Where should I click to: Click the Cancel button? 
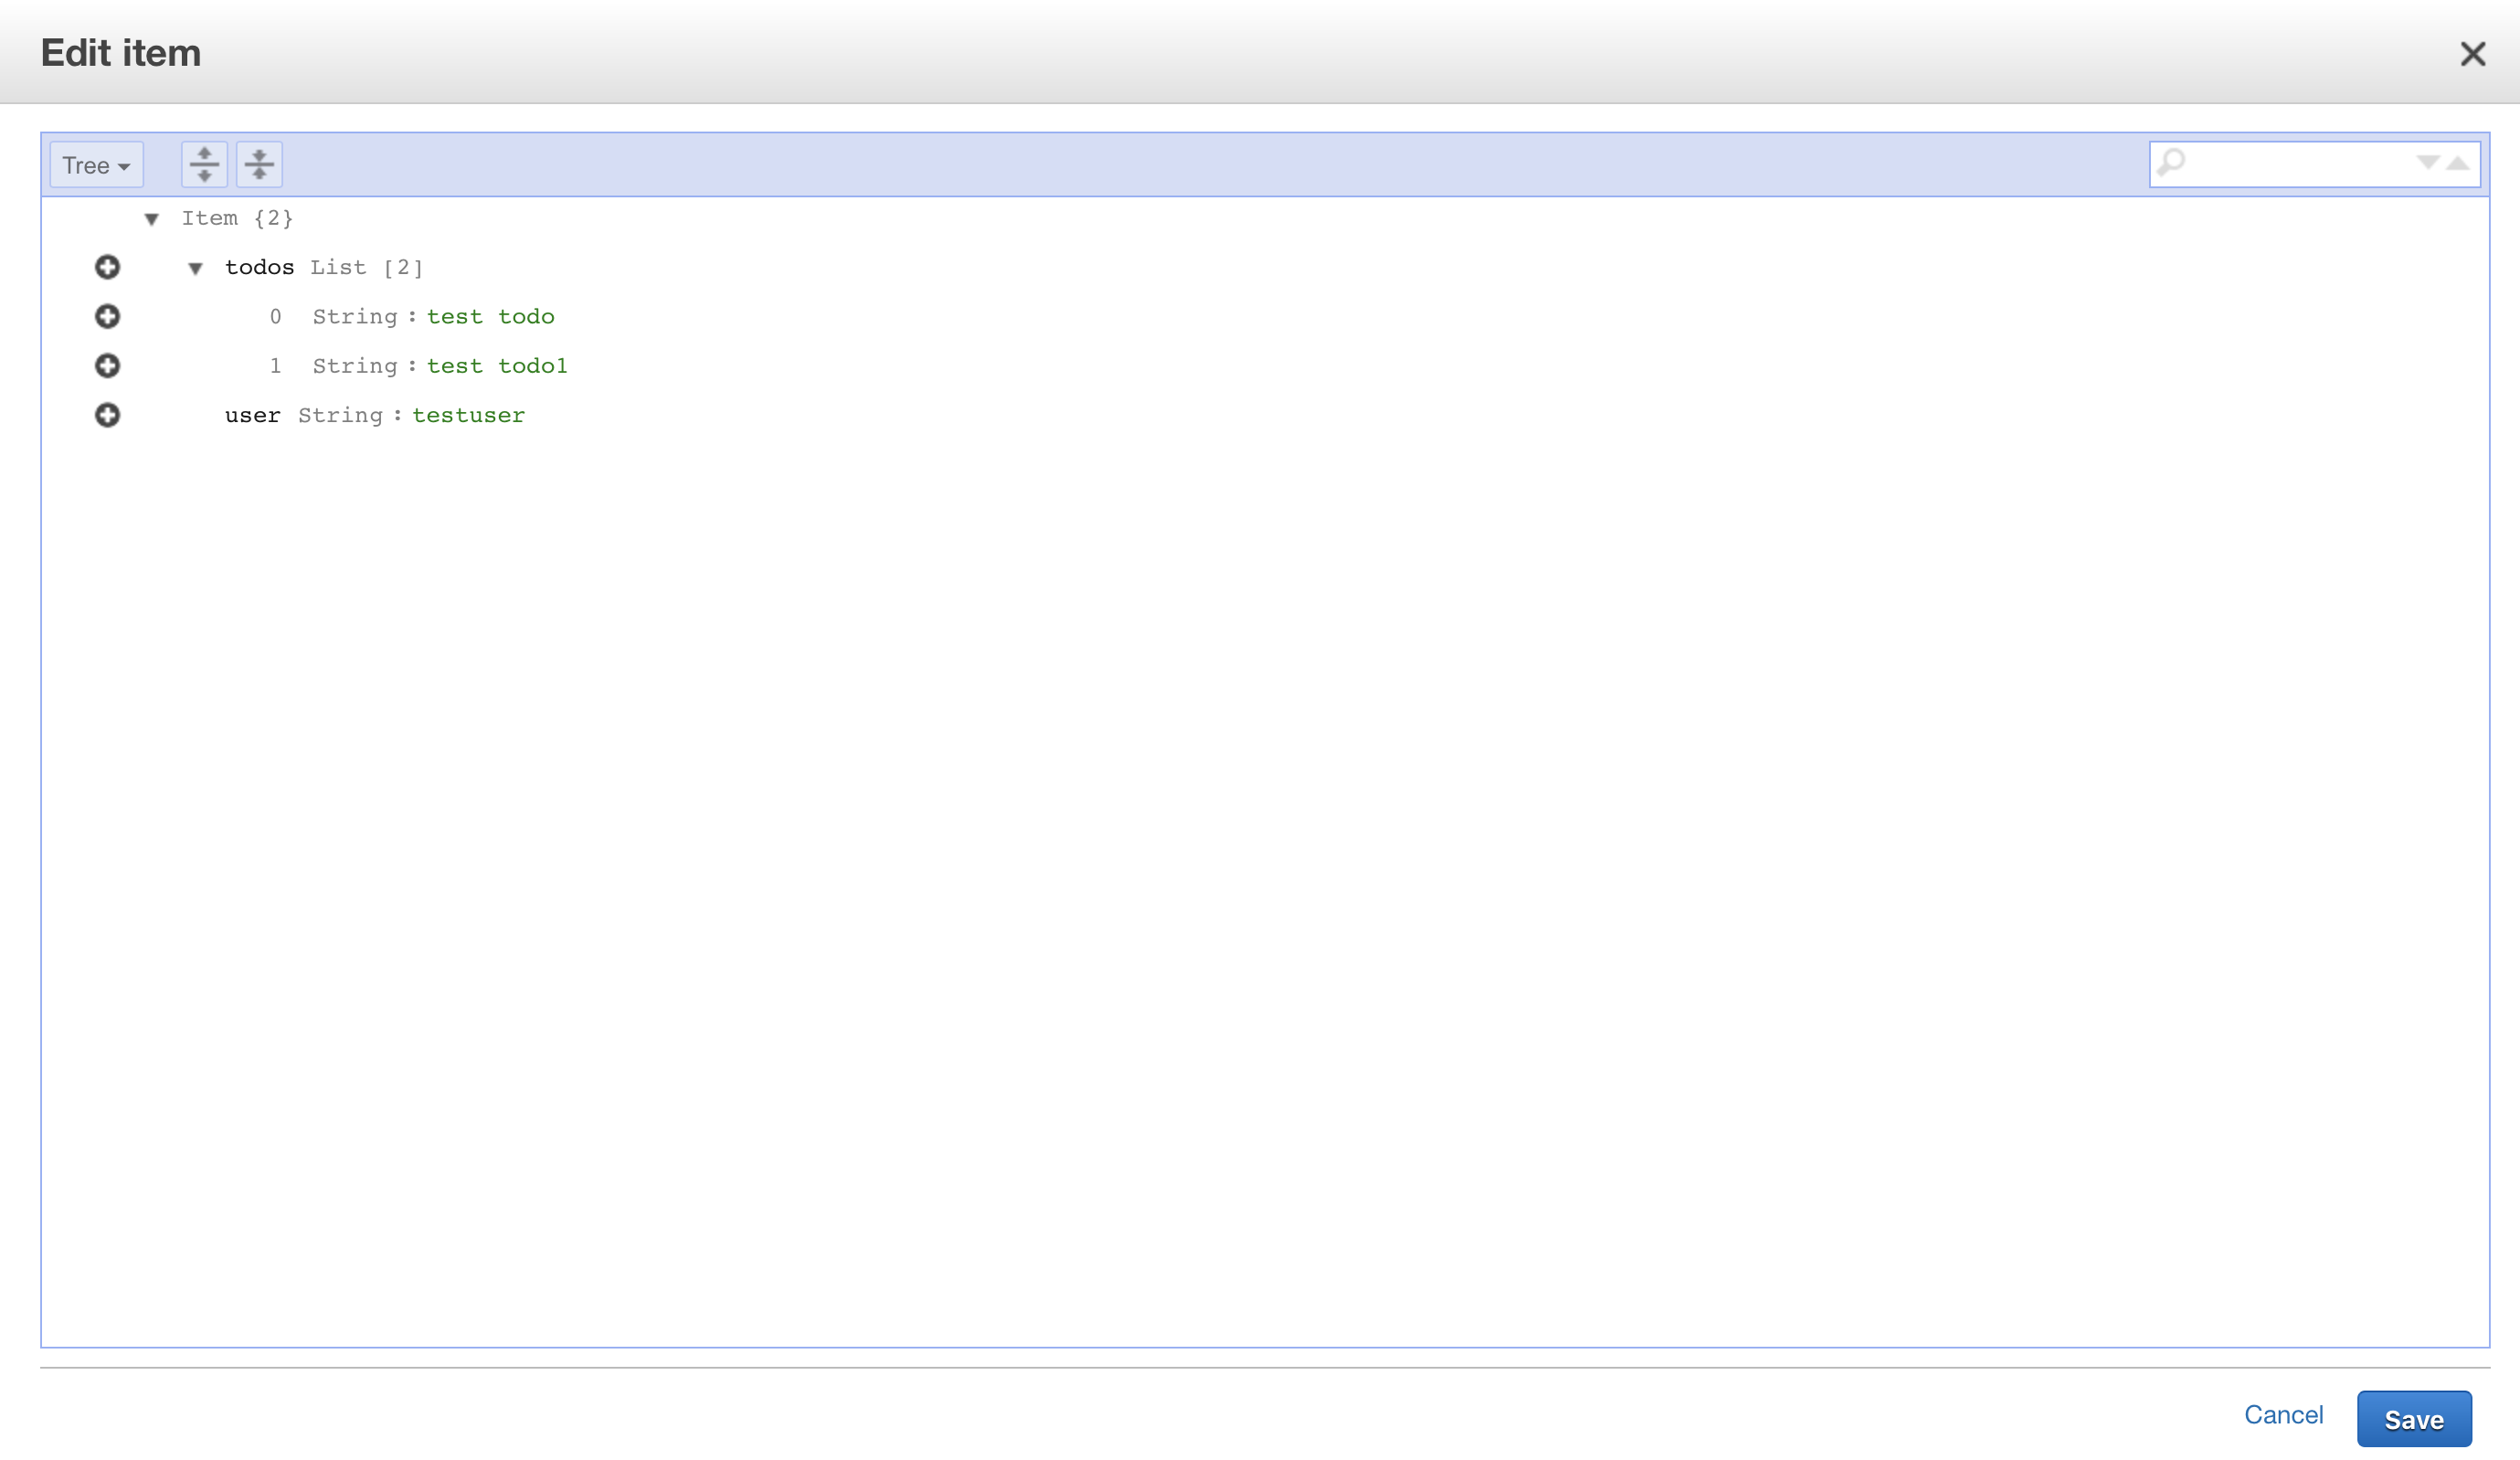tap(2282, 1415)
